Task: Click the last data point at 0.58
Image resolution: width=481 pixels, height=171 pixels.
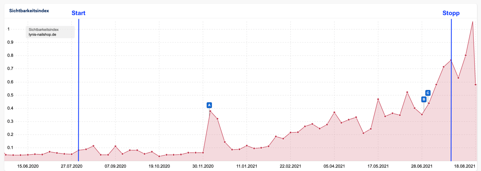Action: pyautogui.click(x=475, y=85)
